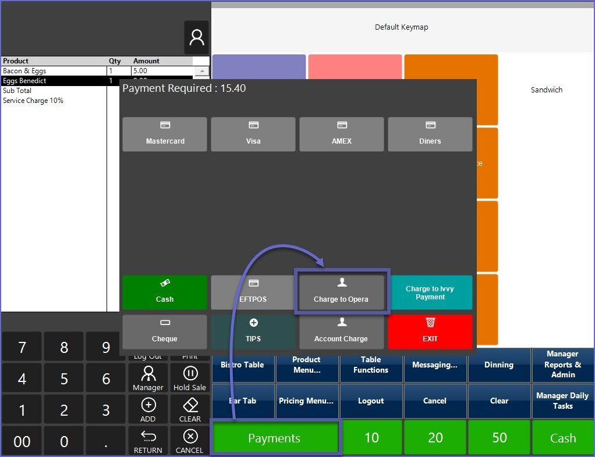Open the Pricing Menu
595x457 pixels.
306,401
